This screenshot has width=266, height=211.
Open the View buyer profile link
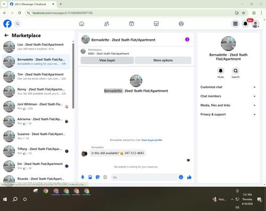pyautogui.click(x=152, y=140)
